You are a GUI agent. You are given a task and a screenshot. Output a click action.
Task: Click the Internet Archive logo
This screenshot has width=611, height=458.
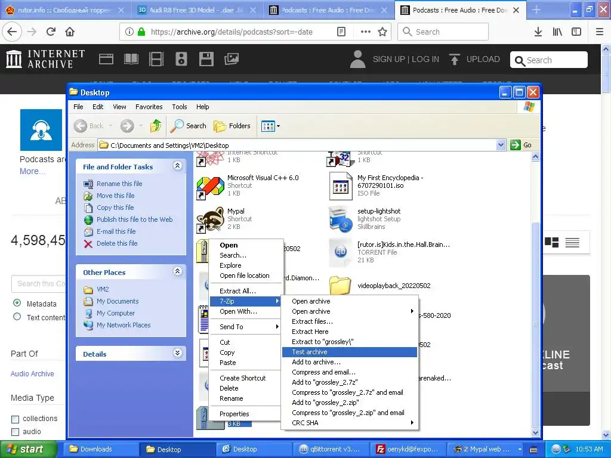[45, 59]
